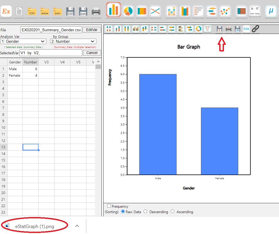Image resolution: width=279 pixels, height=234 pixels.
Task: Choose the side-by-side horizontal bar graph icon
Action: tap(181, 29)
